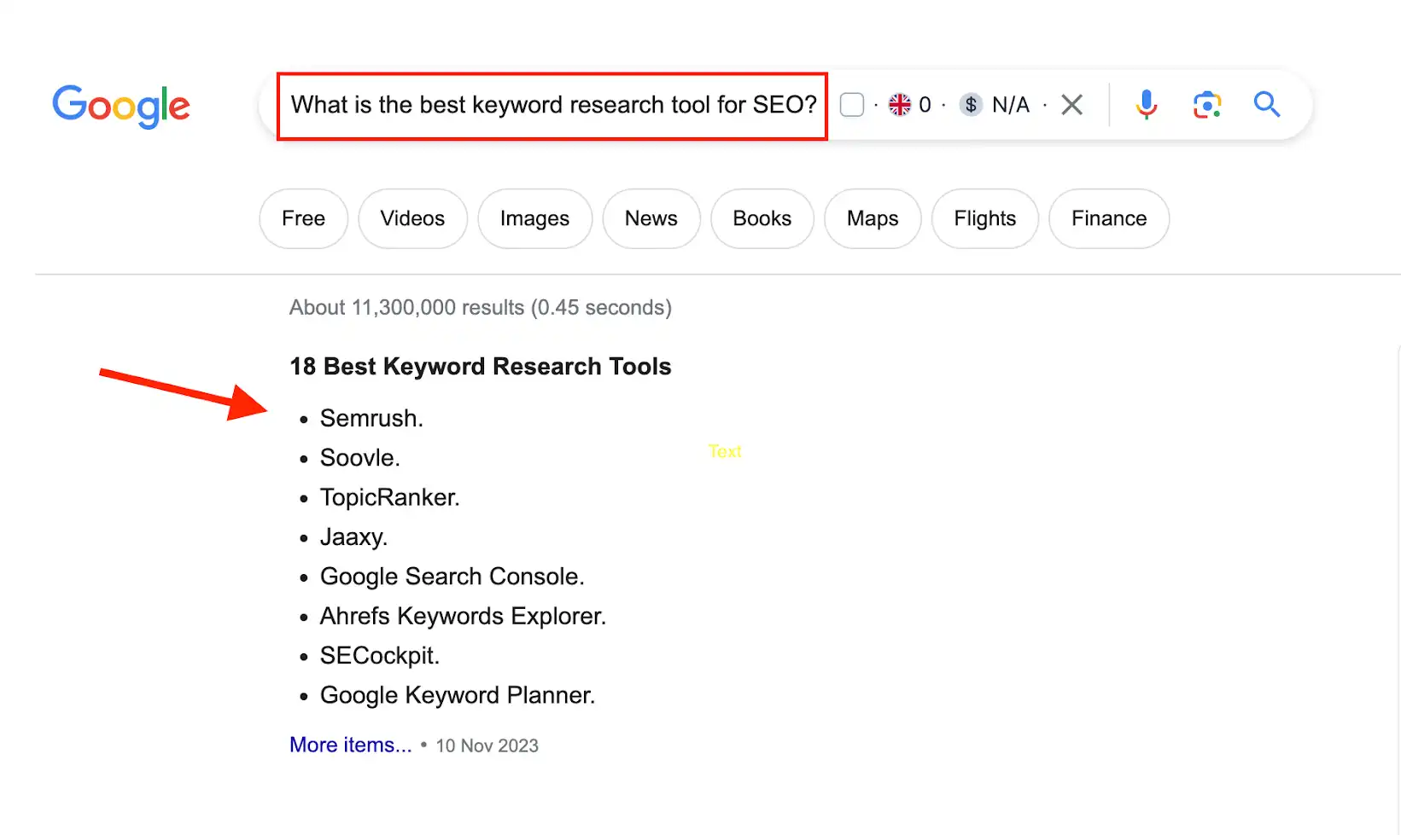Image resolution: width=1401 pixels, height=835 pixels.
Task: Click the 'TopicRanker.' list item
Action: click(x=389, y=497)
